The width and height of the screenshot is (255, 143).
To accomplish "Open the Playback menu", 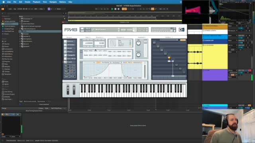I will click(37, 2).
